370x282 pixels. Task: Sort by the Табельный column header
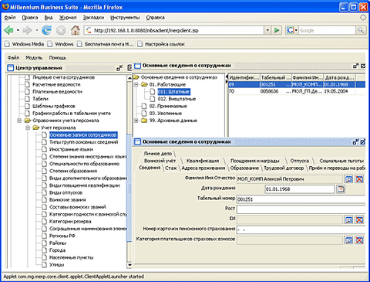click(276, 77)
